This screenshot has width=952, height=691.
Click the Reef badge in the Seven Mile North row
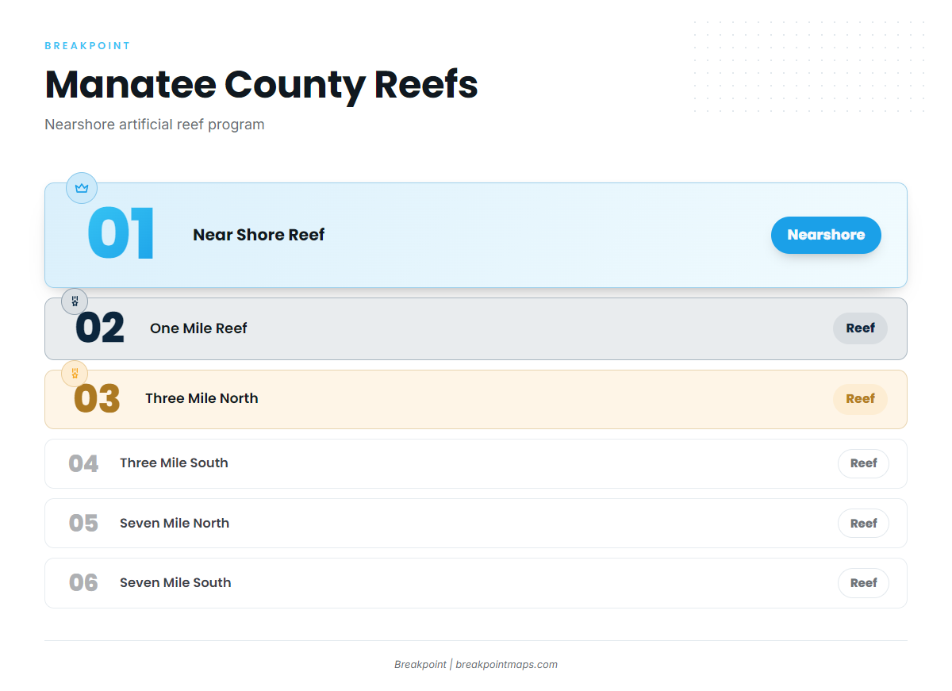[x=863, y=524]
